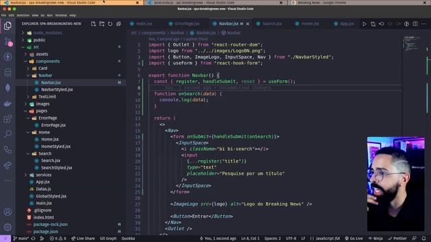Viewport: 431px width, 242px height.
Task: Click the code minimap preview
Action: [x=411, y=43]
